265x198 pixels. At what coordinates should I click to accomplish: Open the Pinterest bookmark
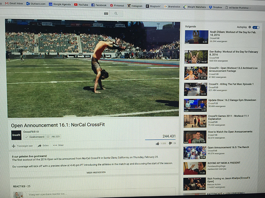coord(117,6)
